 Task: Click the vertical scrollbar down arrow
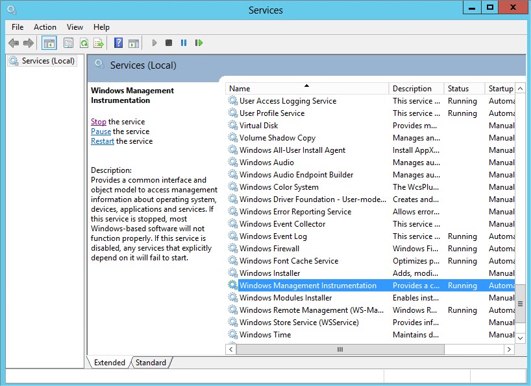tap(520, 337)
